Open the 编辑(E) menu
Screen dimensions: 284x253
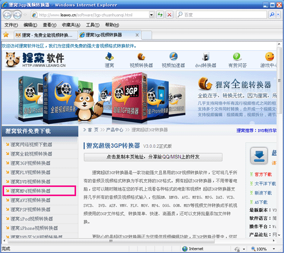30,25
